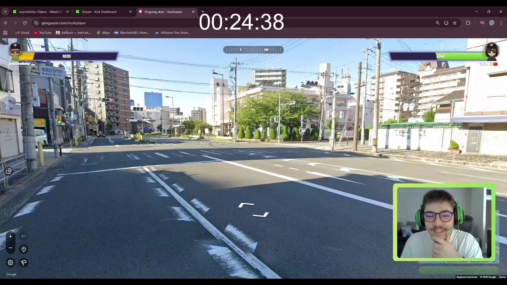Viewport: 507px width, 285px height.
Task: Click the Google logo at bottom left
Action: coord(11,274)
